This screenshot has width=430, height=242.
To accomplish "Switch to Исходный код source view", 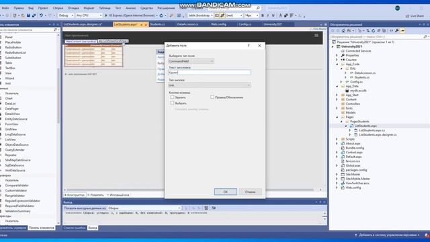I will 118,195.
